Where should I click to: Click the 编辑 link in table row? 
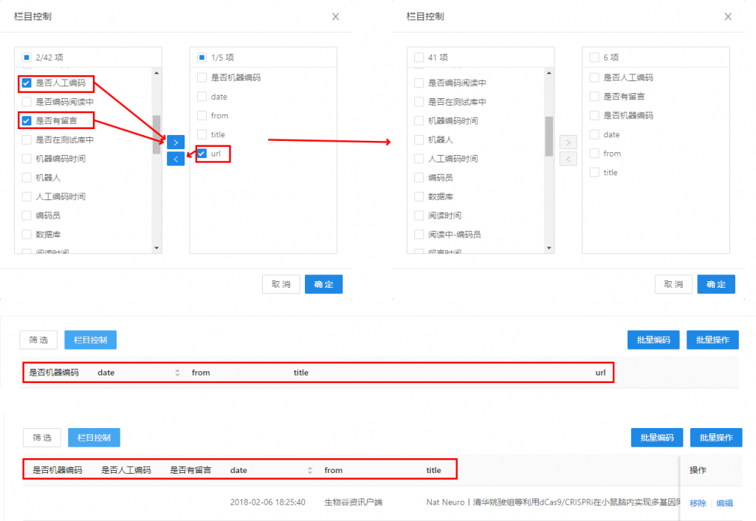(x=724, y=503)
